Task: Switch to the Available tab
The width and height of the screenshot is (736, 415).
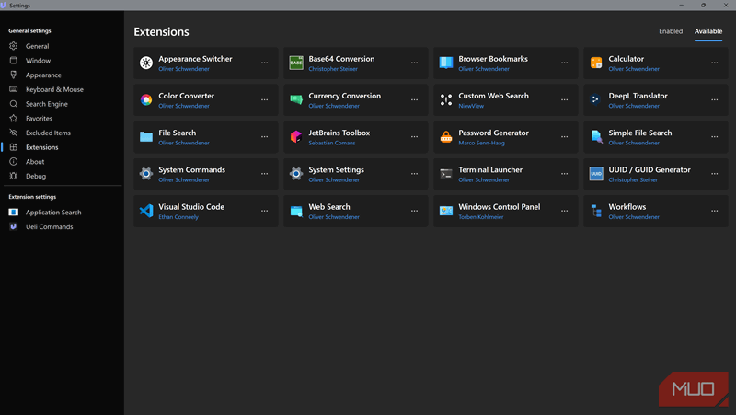Action: pyautogui.click(x=708, y=31)
